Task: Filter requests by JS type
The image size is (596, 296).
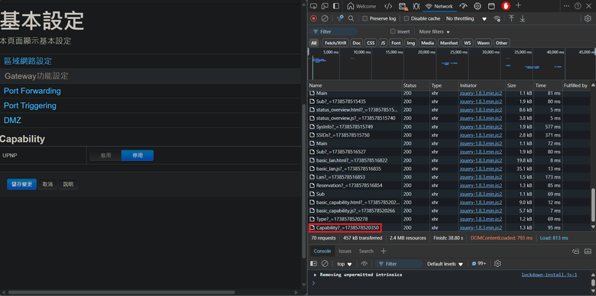Action: (x=383, y=43)
